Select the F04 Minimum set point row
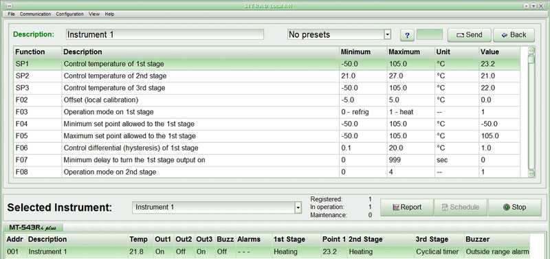Screen dimensions: 550x259 (267, 124)
